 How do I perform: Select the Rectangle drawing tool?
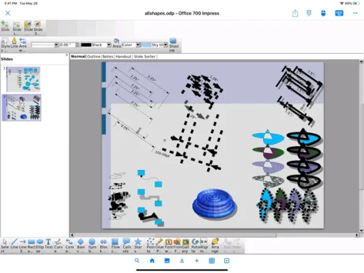pos(31,245)
